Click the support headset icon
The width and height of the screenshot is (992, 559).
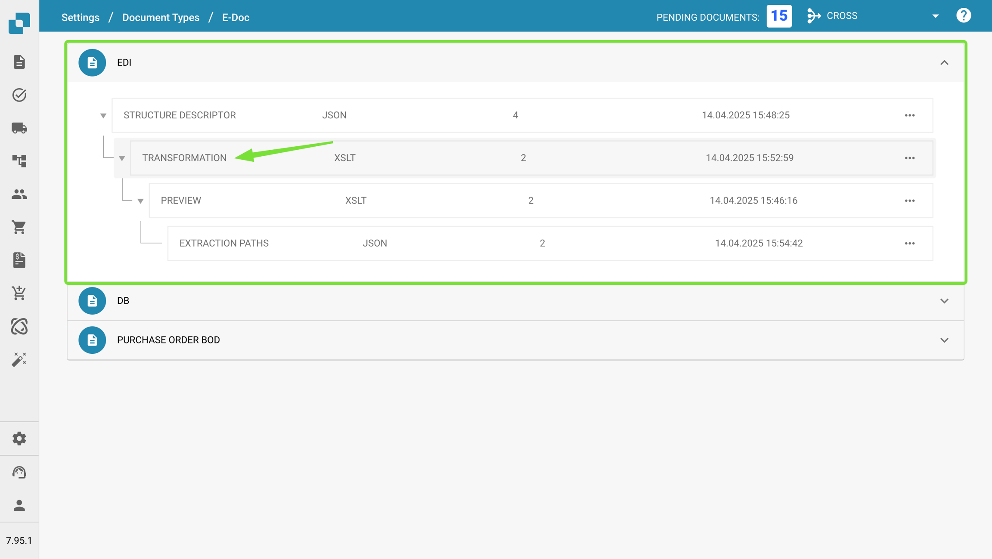pos(19,472)
